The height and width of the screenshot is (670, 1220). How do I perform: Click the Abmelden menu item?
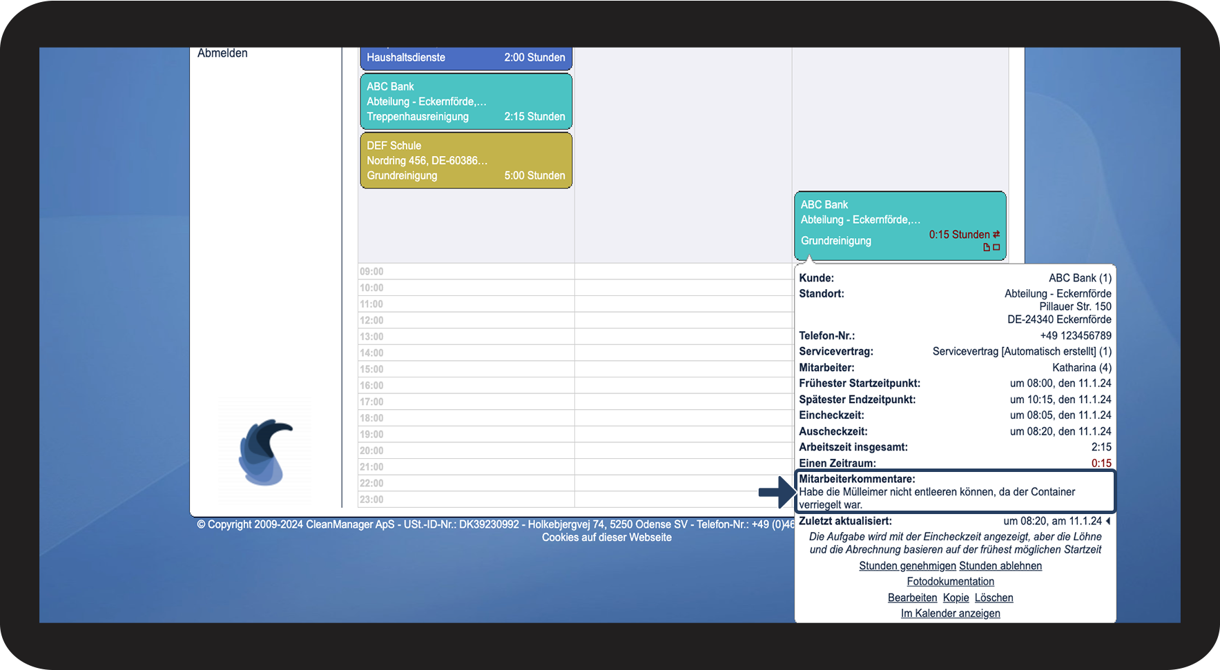222,53
